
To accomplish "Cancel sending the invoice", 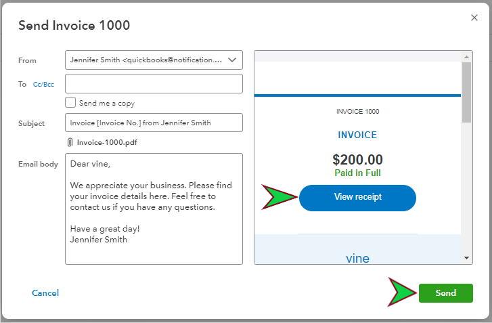I will pos(45,293).
